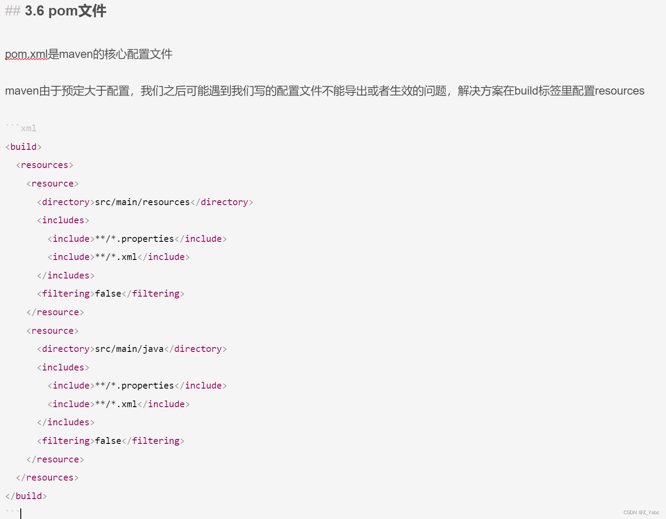Click the underlined 'pom.xml' text
Viewport: 666px width, 519px height.
[x=26, y=54]
